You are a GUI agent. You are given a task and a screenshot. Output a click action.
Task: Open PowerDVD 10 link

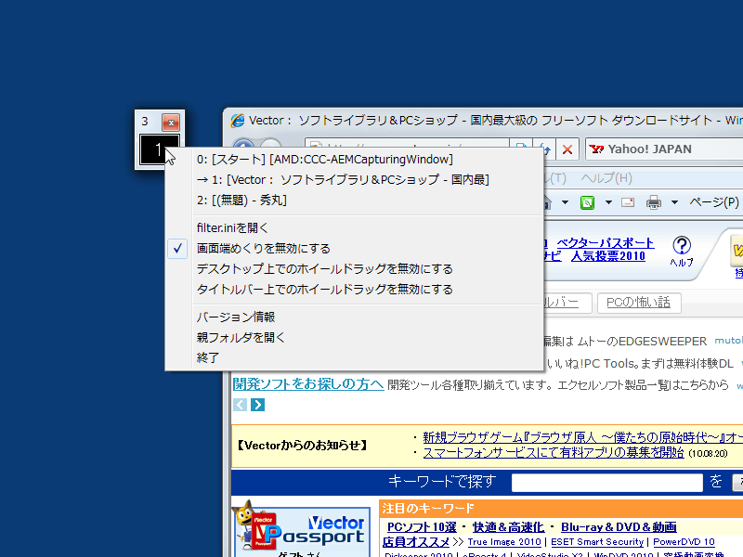coord(684,542)
